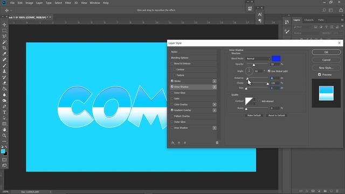Image resolution: width=345 pixels, height=194 pixels.
Task: Switch to the Paths tab
Action: [321, 20]
